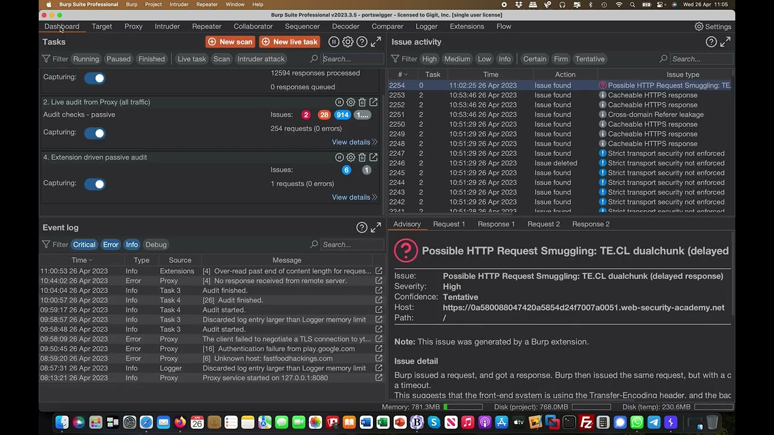Open the Logger tab
774x435 pixels.
(x=426, y=27)
